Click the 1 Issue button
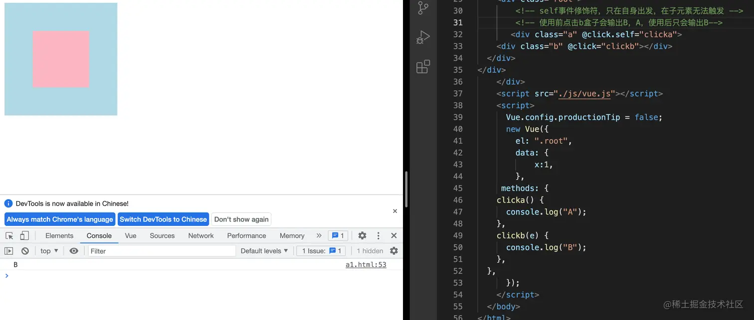The width and height of the screenshot is (754, 320). tap(321, 251)
